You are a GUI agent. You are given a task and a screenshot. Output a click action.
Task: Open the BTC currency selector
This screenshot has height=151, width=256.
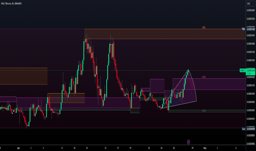click(x=251, y=4)
